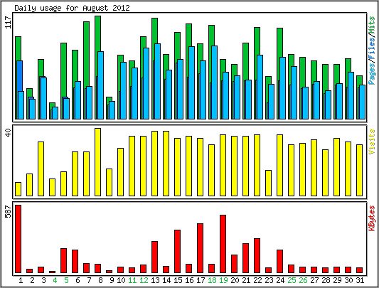
Task: Click day label "14" on the x-axis
Action: point(166,280)
